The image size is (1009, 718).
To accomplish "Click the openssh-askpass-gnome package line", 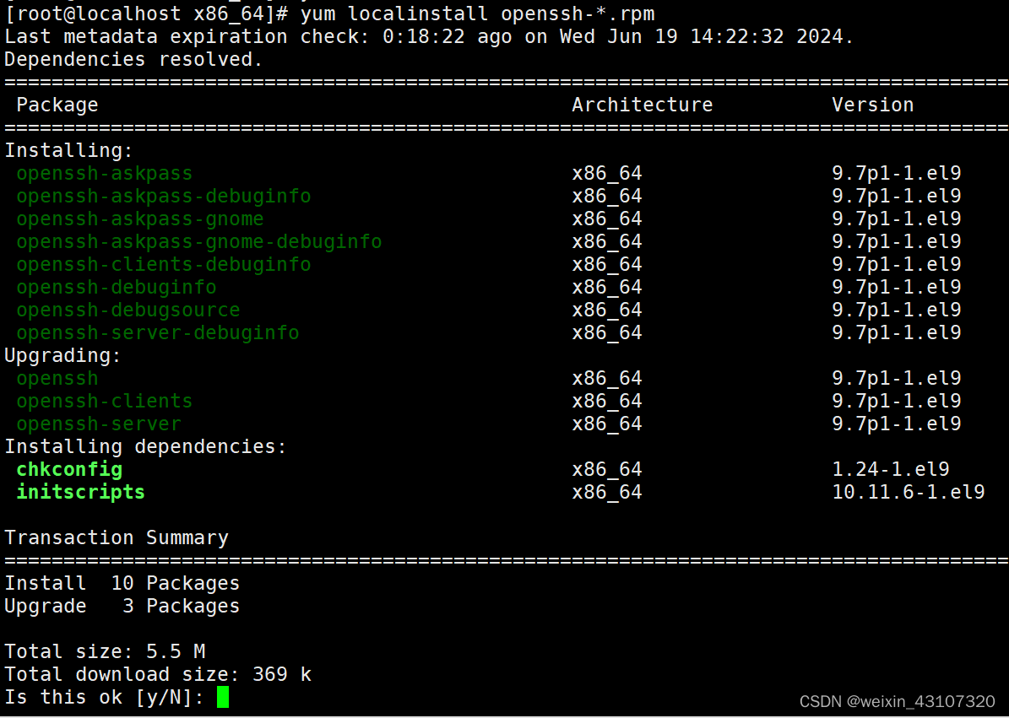I will pos(140,219).
